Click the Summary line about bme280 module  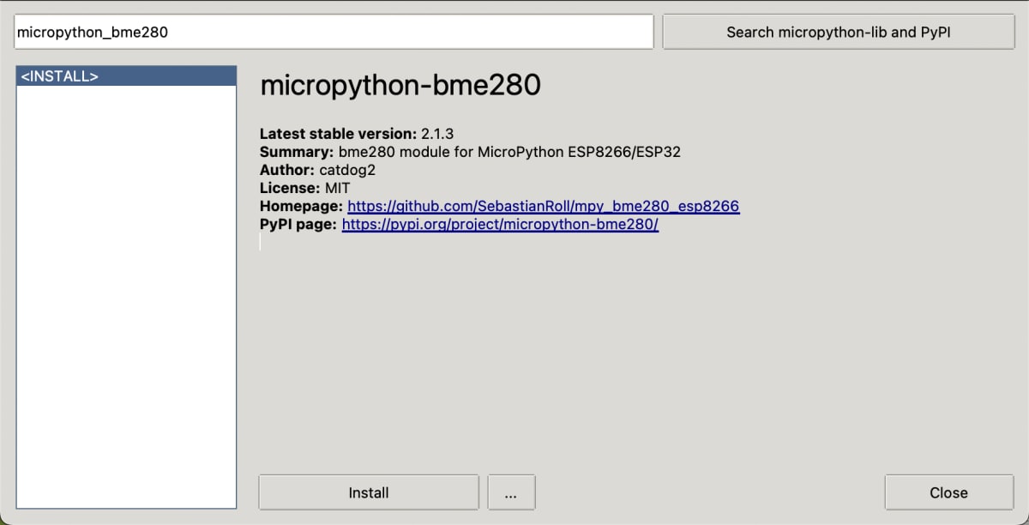tap(470, 152)
